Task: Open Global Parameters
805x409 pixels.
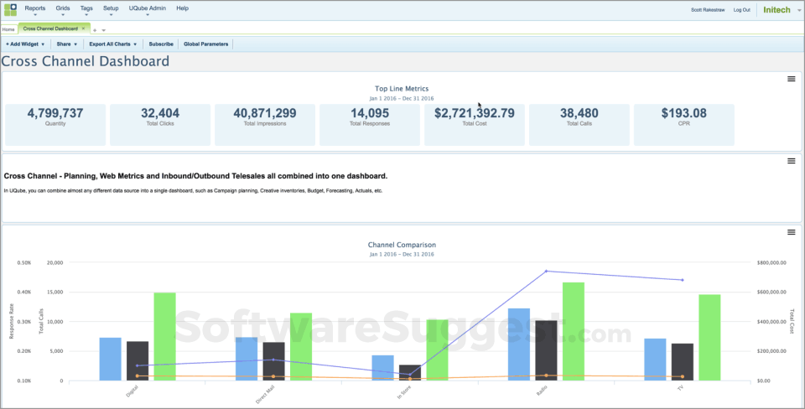Action: 205,44
